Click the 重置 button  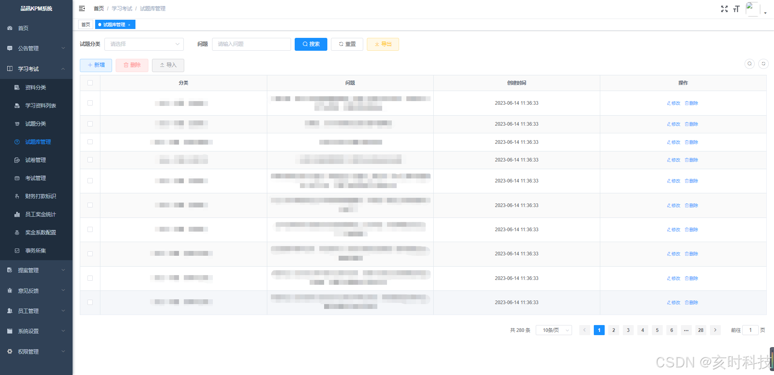(x=347, y=44)
